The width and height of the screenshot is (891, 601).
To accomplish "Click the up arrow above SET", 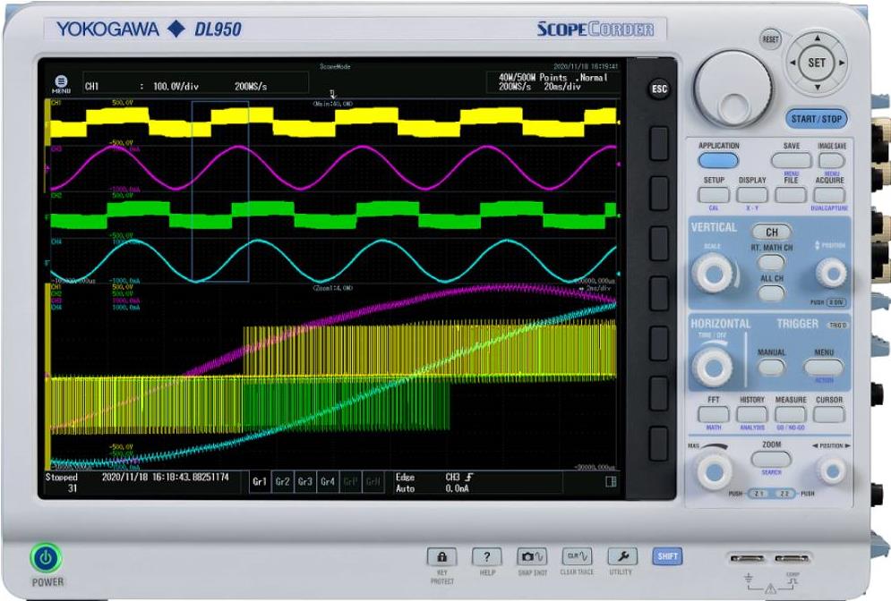I will pyautogui.click(x=818, y=38).
